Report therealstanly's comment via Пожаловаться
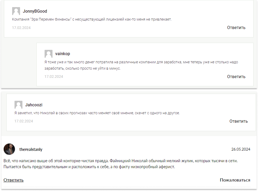The height and width of the screenshot is (191, 258). click(235, 180)
